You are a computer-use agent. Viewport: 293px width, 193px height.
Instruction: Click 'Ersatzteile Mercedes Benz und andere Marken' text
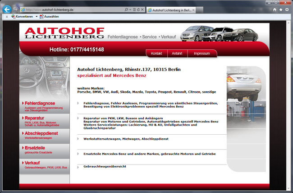pyautogui.click(x=121, y=154)
